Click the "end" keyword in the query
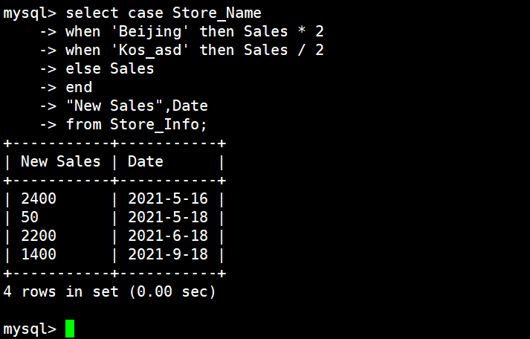530x339 pixels. (x=79, y=87)
